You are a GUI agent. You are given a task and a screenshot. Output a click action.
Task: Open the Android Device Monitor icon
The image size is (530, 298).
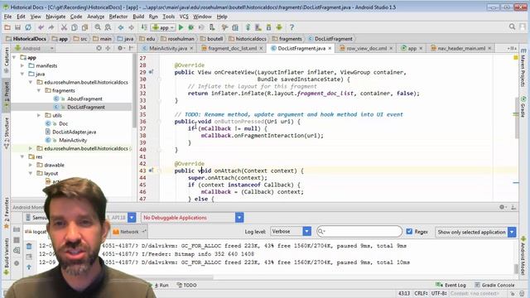click(x=279, y=27)
